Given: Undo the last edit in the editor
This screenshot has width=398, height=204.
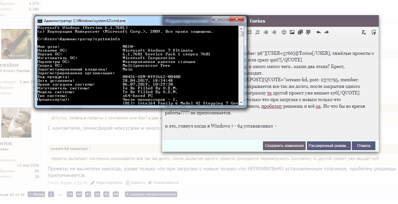Looking at the screenshot, I should 319,32.
